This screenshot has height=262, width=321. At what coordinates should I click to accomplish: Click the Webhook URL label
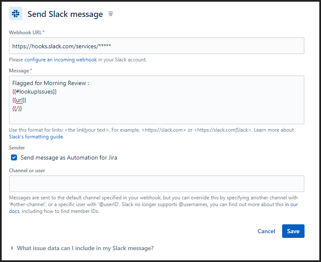click(25, 33)
